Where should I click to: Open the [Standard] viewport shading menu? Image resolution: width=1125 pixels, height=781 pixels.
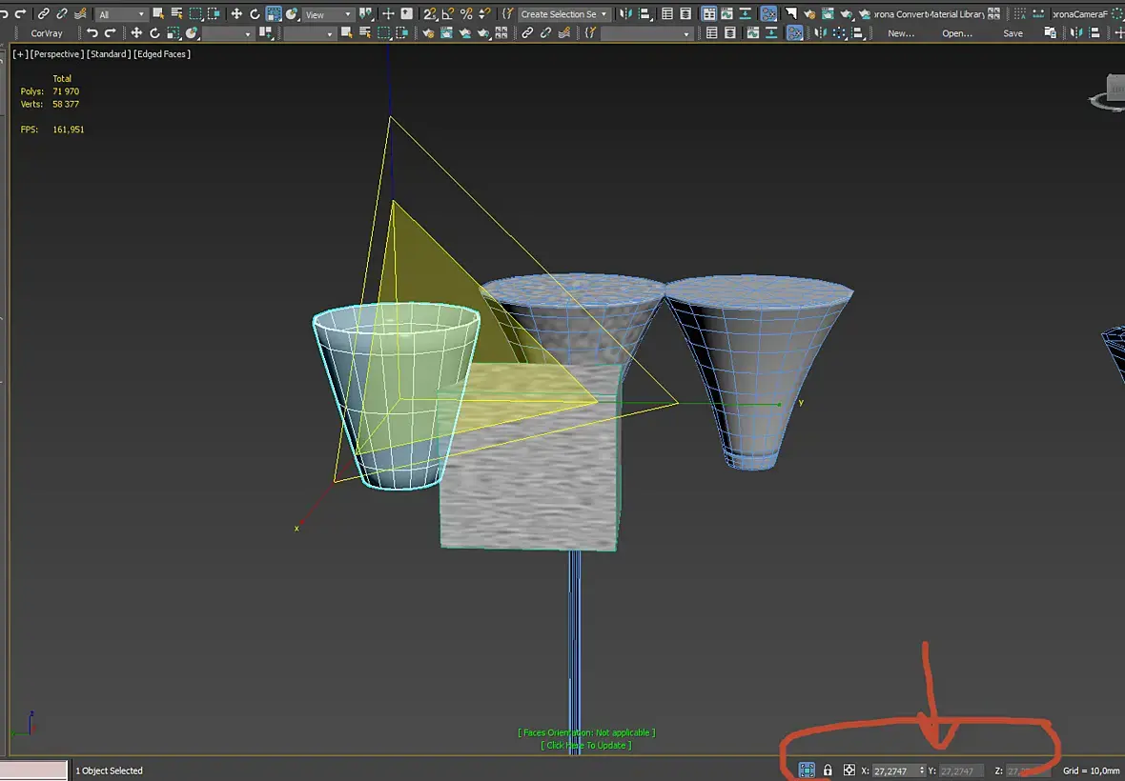(x=109, y=54)
